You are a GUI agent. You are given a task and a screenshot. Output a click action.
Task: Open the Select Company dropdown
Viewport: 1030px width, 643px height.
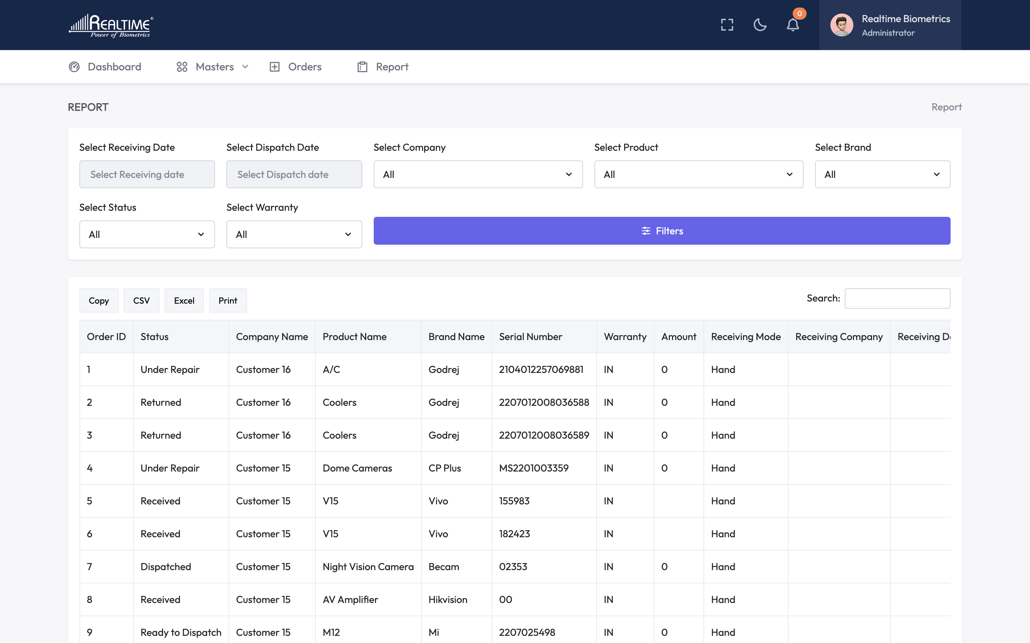pyautogui.click(x=477, y=174)
